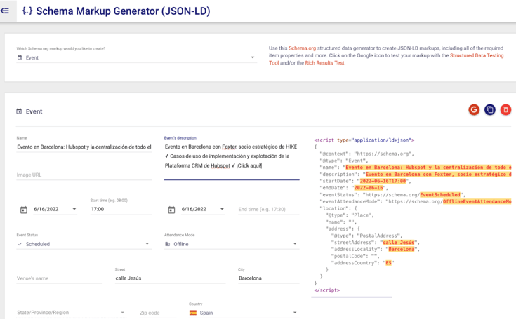Image resolution: width=516 pixels, height=319 pixels.
Task: Click the Spain flag icon
Action: click(193, 313)
